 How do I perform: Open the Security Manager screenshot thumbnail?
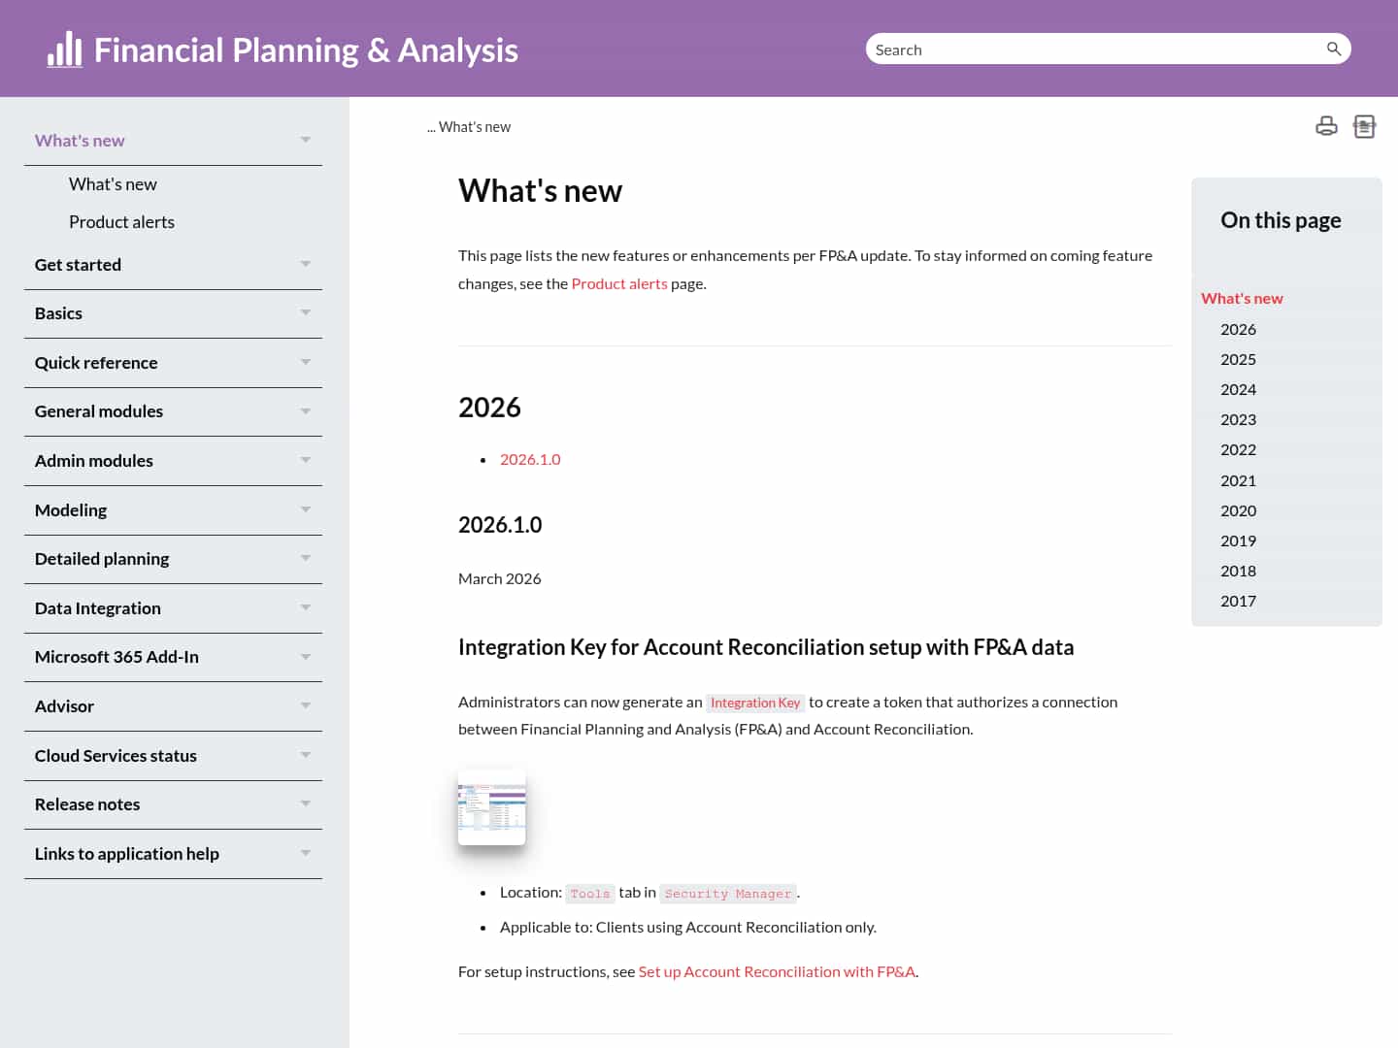tap(491, 806)
